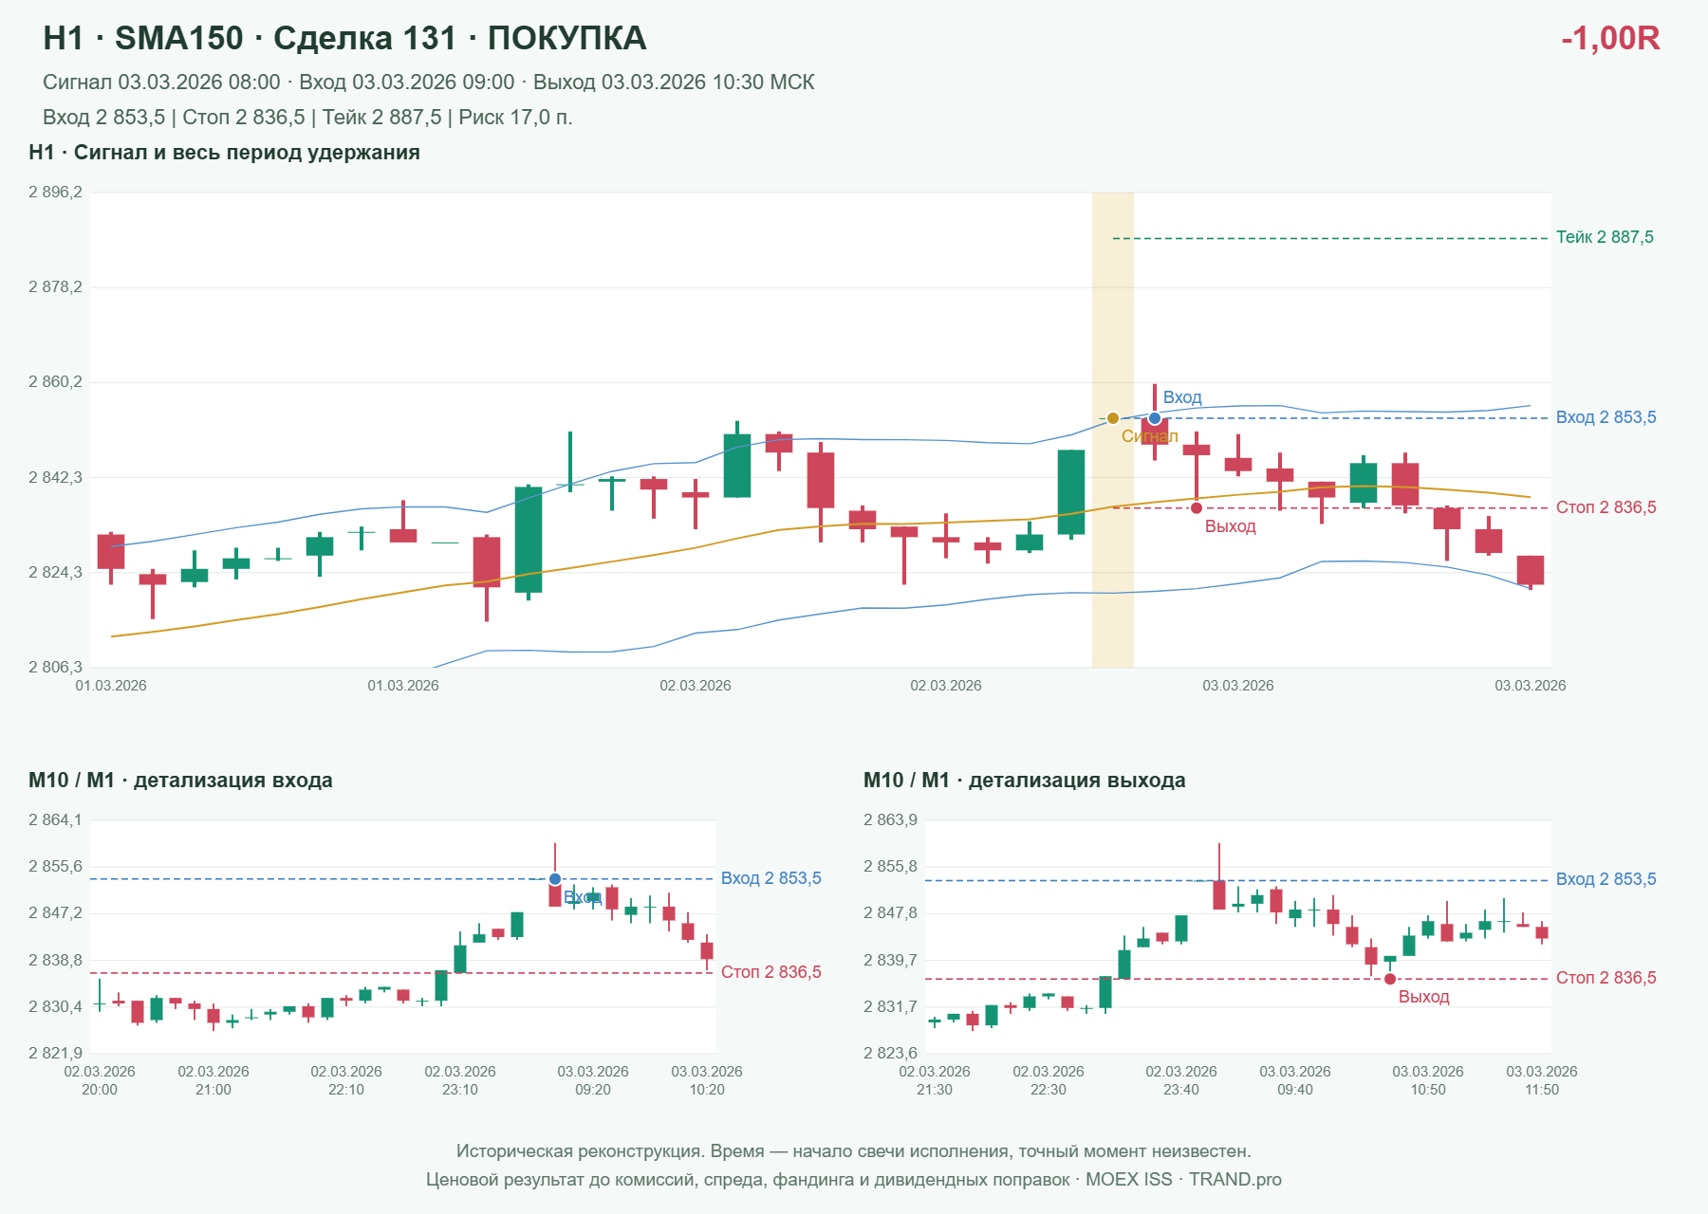Click the 'Стоп 2 836,5' label on the entry detail chart
The image size is (1708, 1214).
pos(771,972)
